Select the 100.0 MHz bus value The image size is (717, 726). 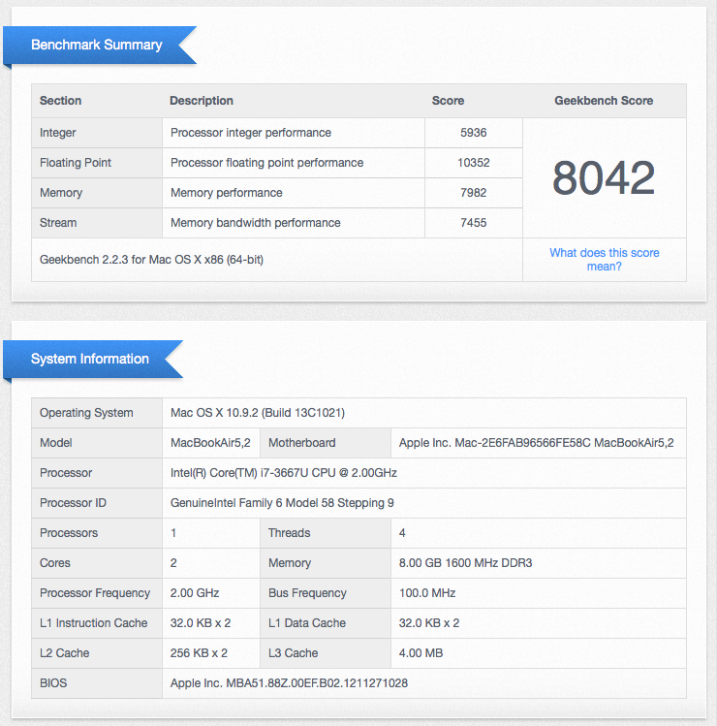tap(426, 593)
